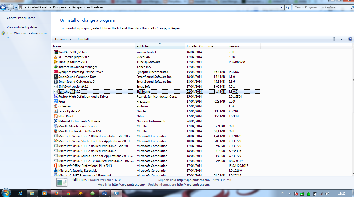Select the lightshot-4.3.0.0 row
This screenshot has width=354, height=197.
click(156, 92)
